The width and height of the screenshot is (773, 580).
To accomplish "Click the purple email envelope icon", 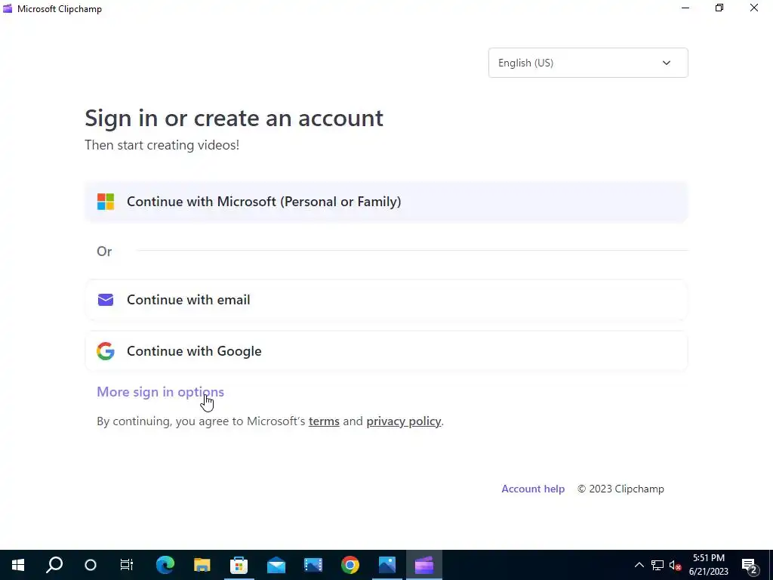I will point(106,300).
